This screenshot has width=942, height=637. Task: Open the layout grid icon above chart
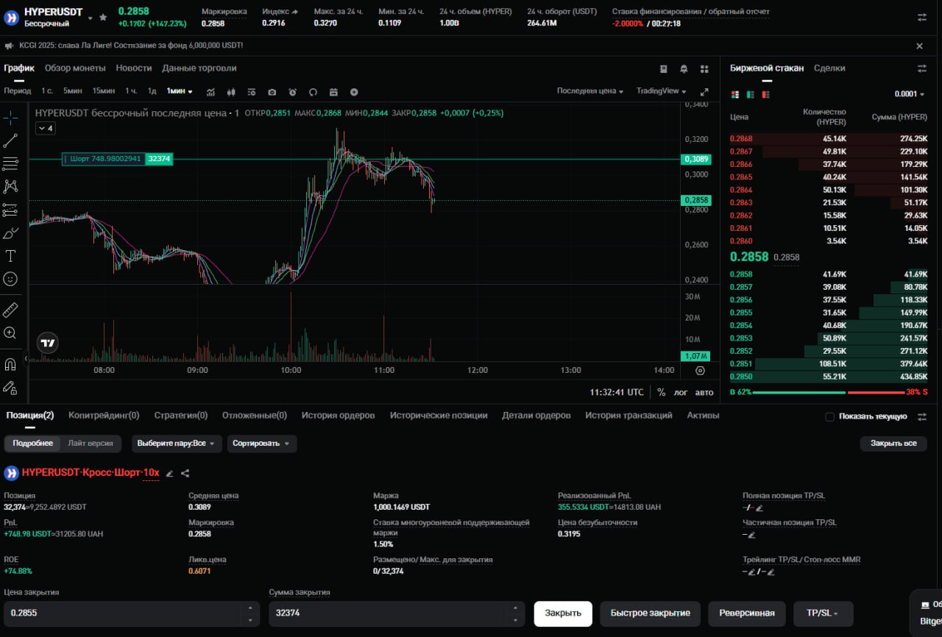704,68
